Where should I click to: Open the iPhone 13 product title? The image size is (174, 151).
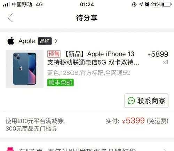(93, 58)
